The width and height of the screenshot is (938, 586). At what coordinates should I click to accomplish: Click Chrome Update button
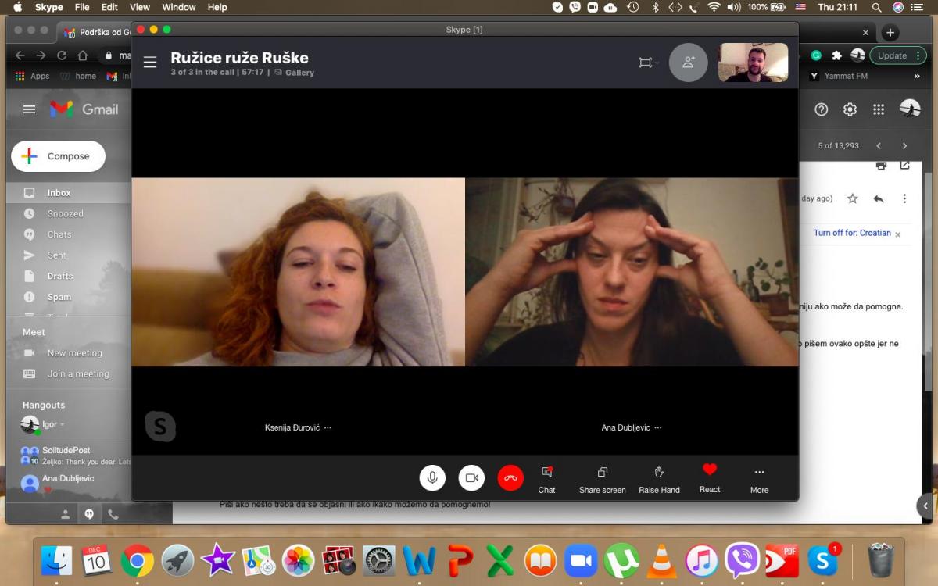892,55
